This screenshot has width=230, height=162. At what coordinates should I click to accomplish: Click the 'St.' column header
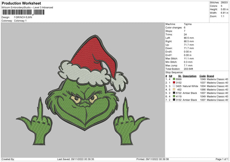(x=180, y=76)
